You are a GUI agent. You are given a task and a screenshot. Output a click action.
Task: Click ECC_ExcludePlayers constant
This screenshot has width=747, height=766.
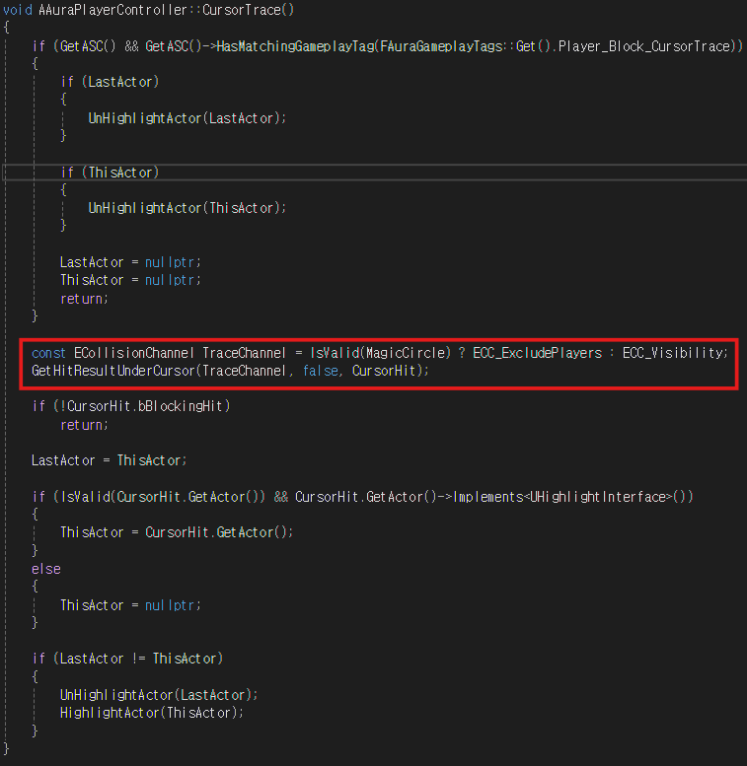click(x=537, y=353)
